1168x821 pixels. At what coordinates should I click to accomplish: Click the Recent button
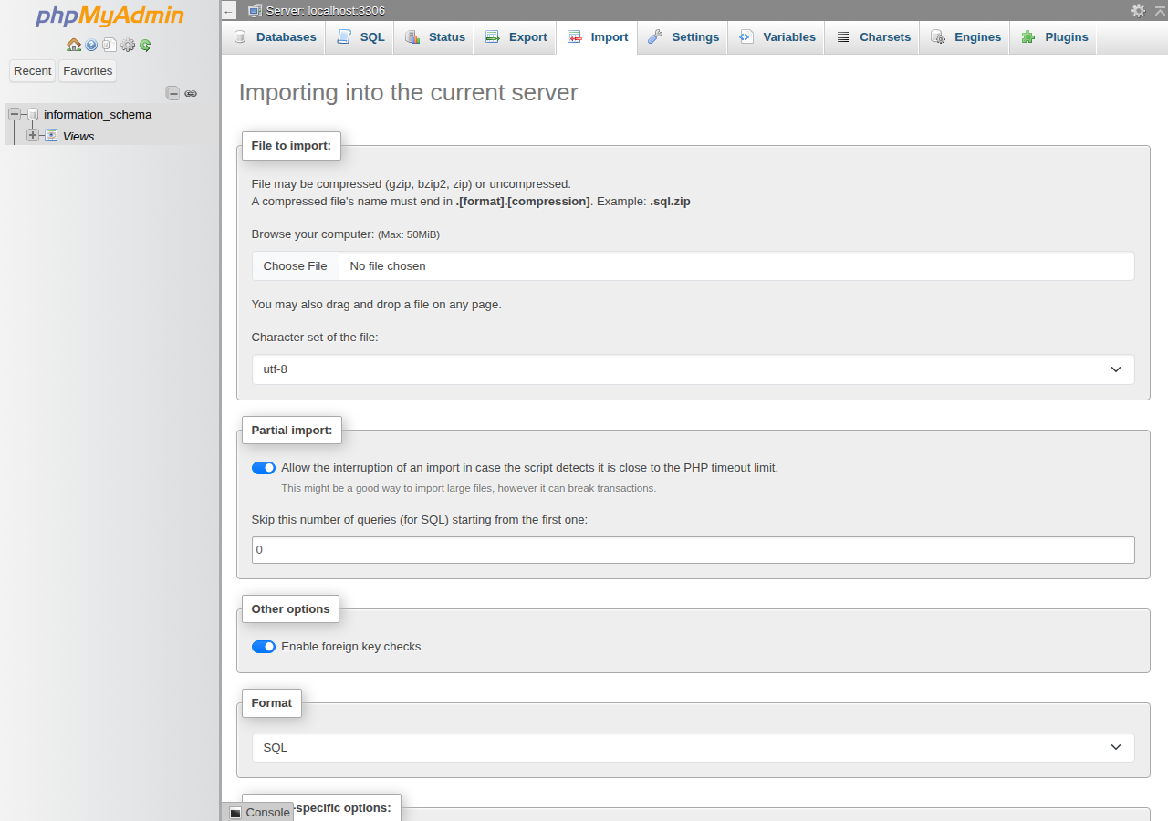click(x=33, y=71)
